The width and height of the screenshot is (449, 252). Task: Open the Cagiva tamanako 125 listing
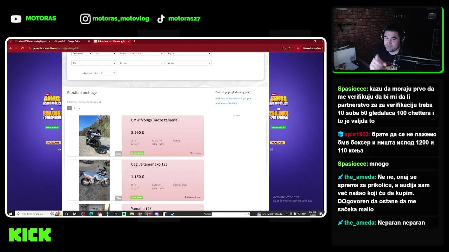(149, 164)
